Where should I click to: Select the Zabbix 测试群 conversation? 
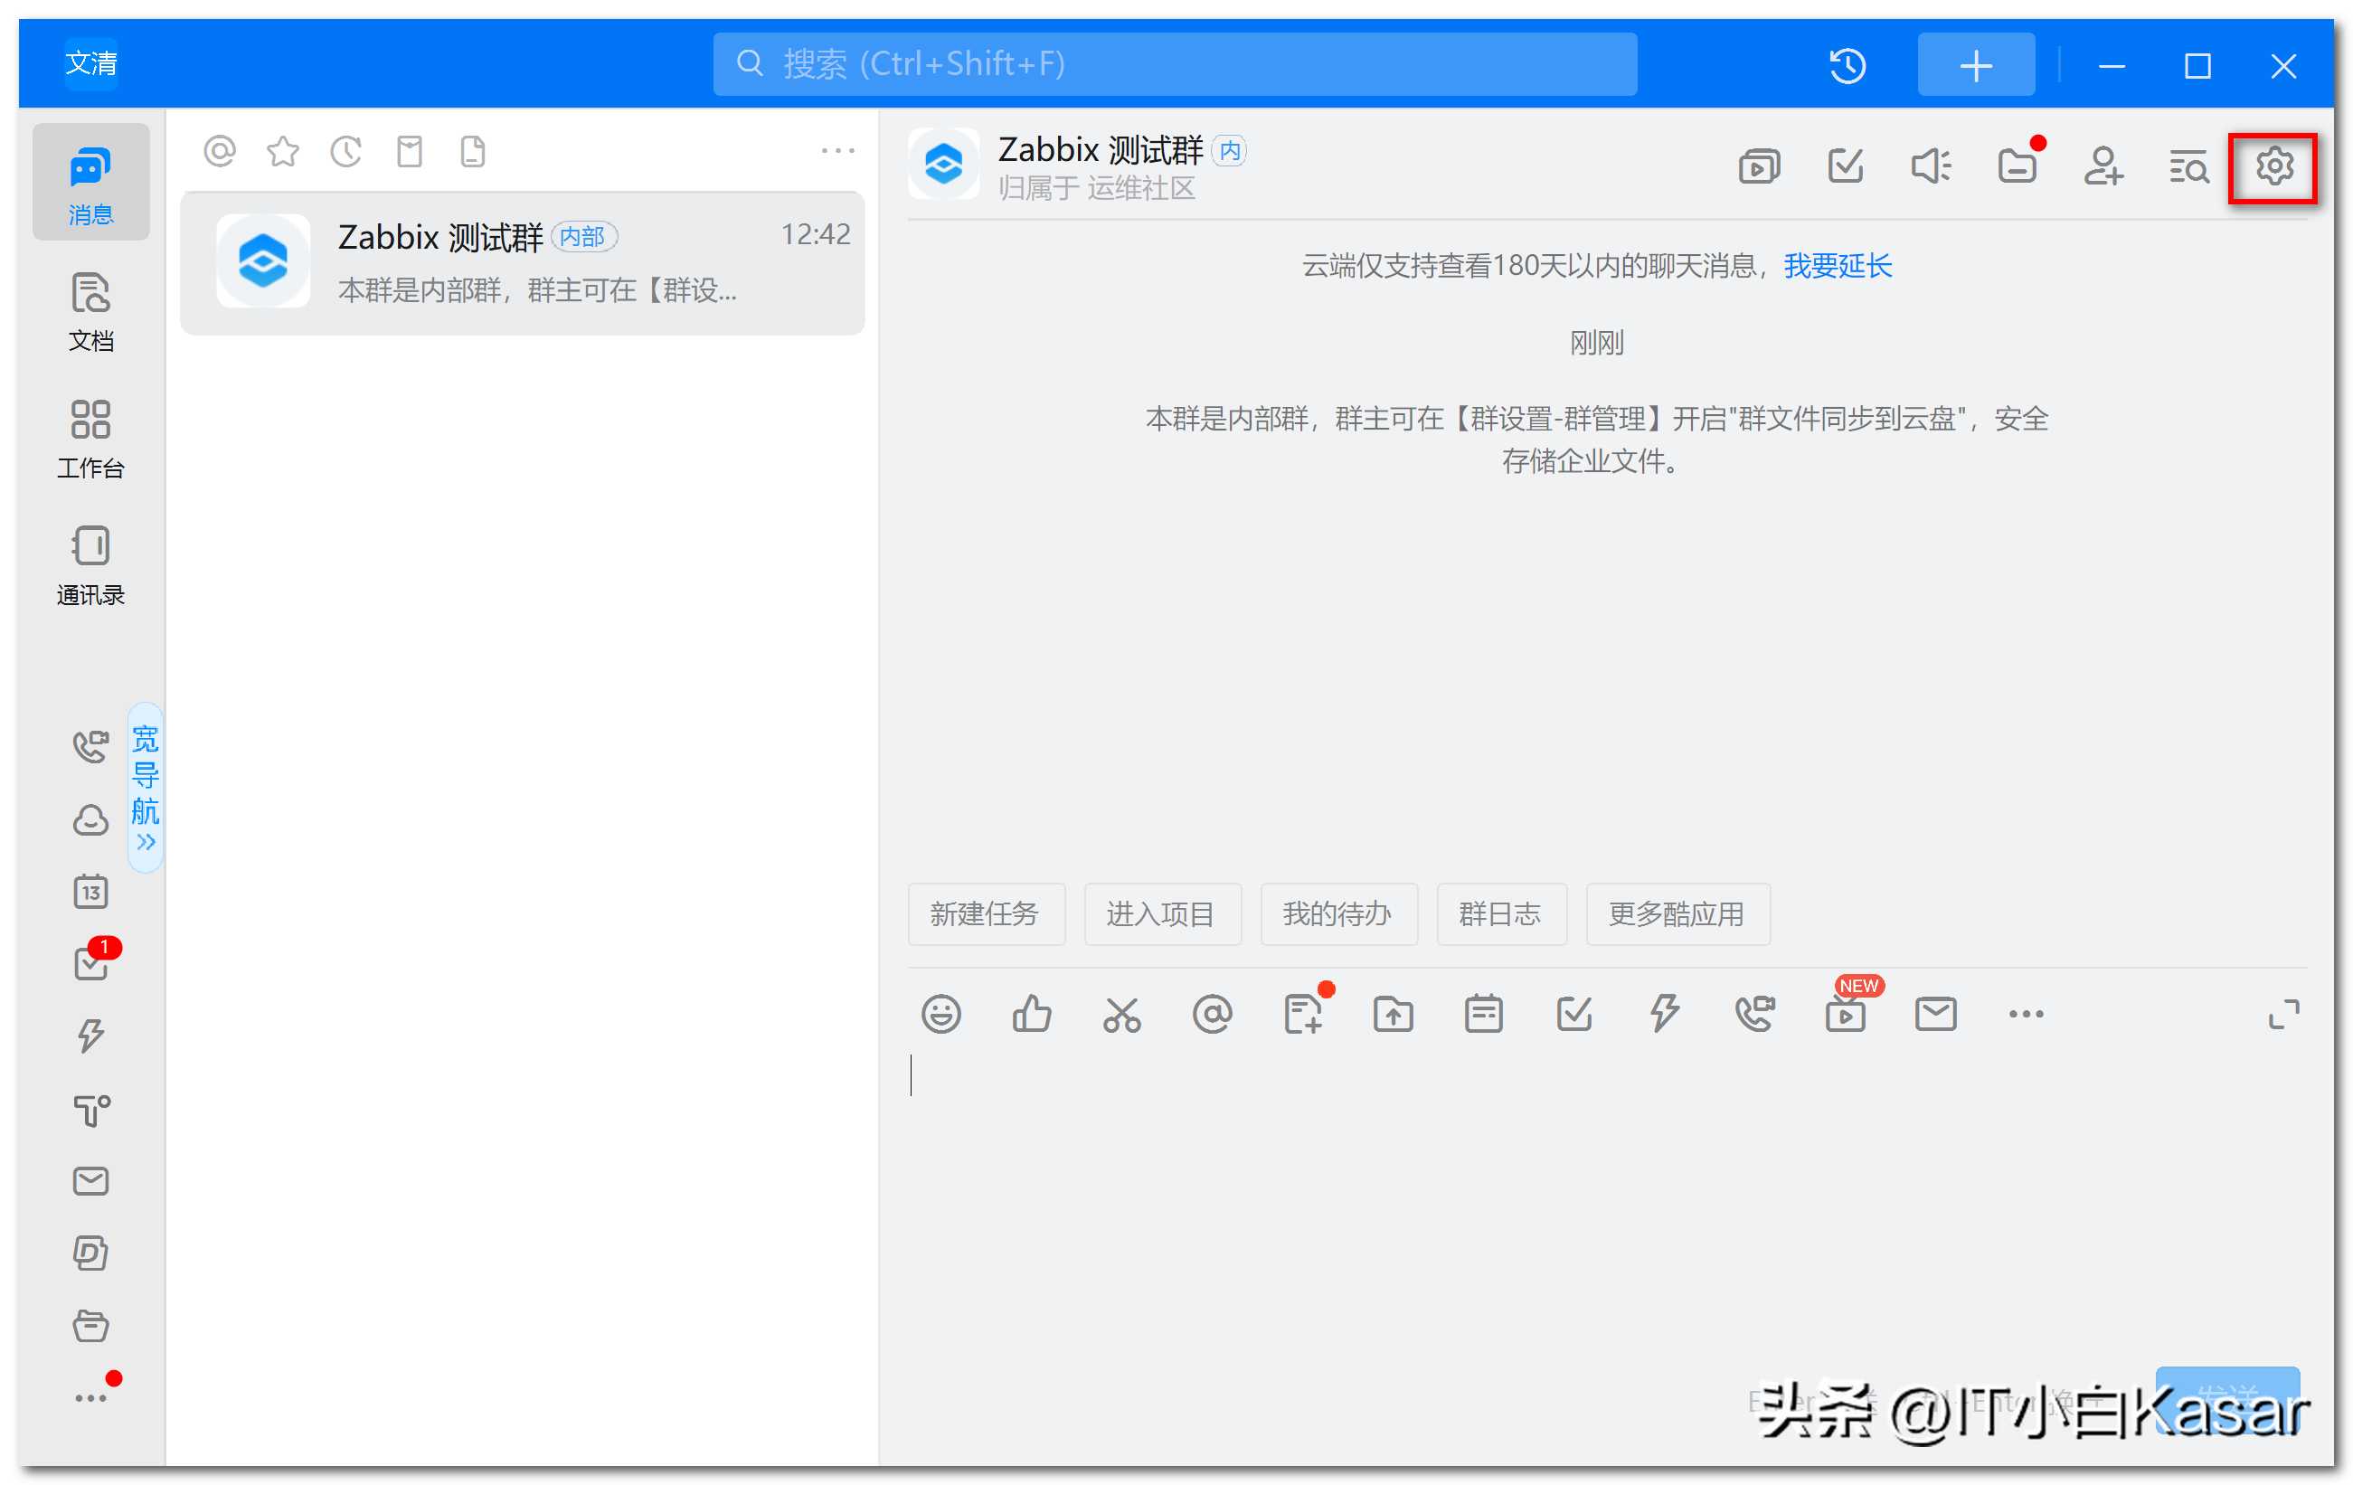point(523,263)
